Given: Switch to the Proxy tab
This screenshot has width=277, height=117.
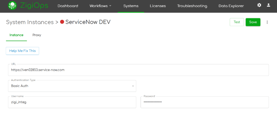Looking at the screenshot, I should pos(37,35).
